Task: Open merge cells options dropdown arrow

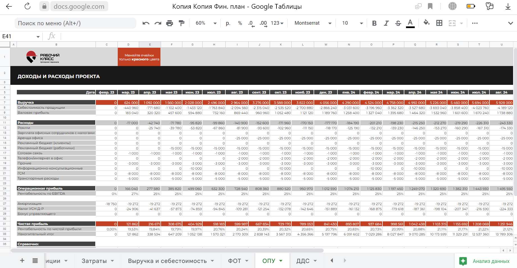Action: (x=461, y=23)
